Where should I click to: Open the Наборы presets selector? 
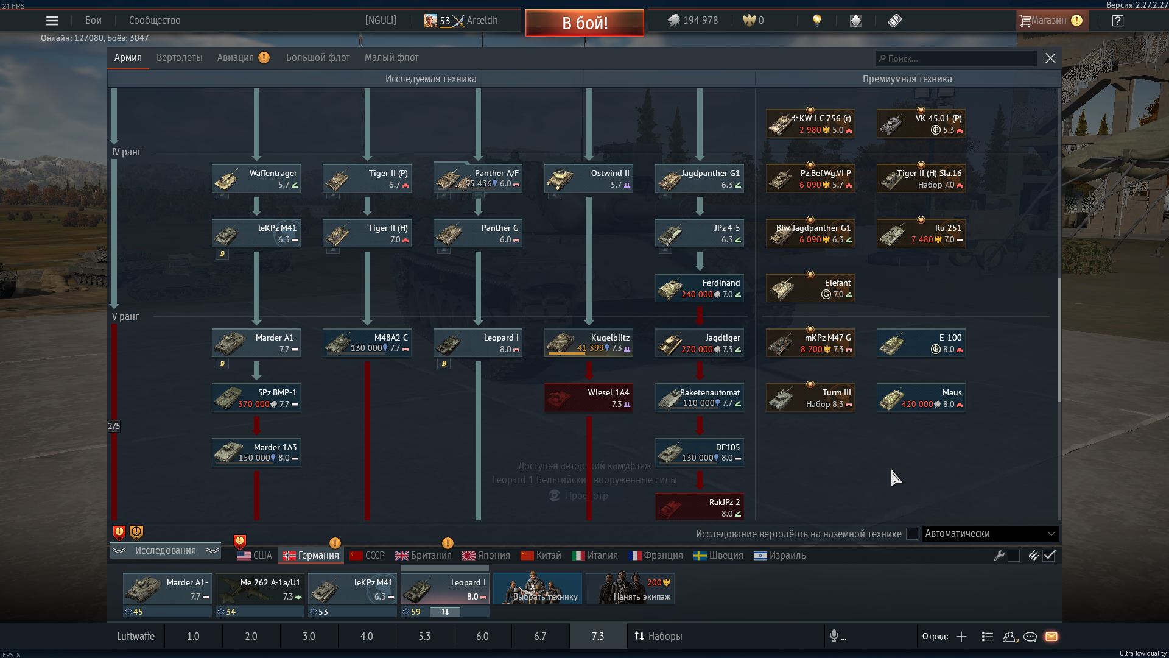pos(658,636)
